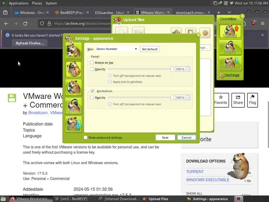This screenshot has width=269, height=202.
Task: Open the System menu
Action: tap(51, 3)
